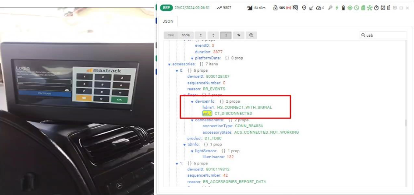This screenshot has height=195, width=414.
Task: Collapse the deviceInfo node
Action: [x=192, y=101]
